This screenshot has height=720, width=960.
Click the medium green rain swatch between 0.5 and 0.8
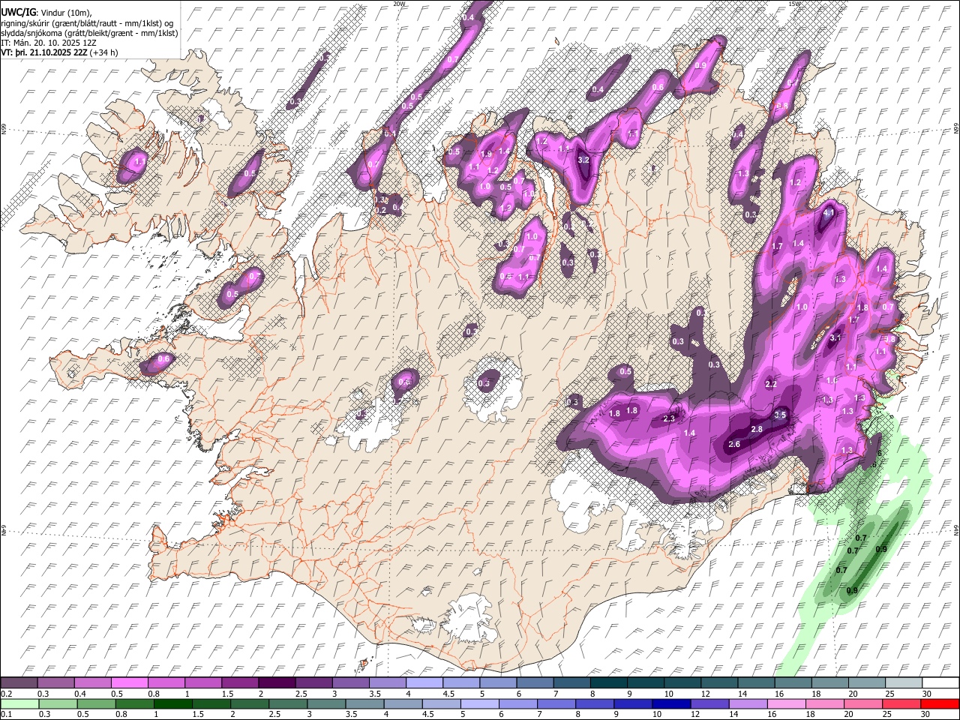pos(96,704)
